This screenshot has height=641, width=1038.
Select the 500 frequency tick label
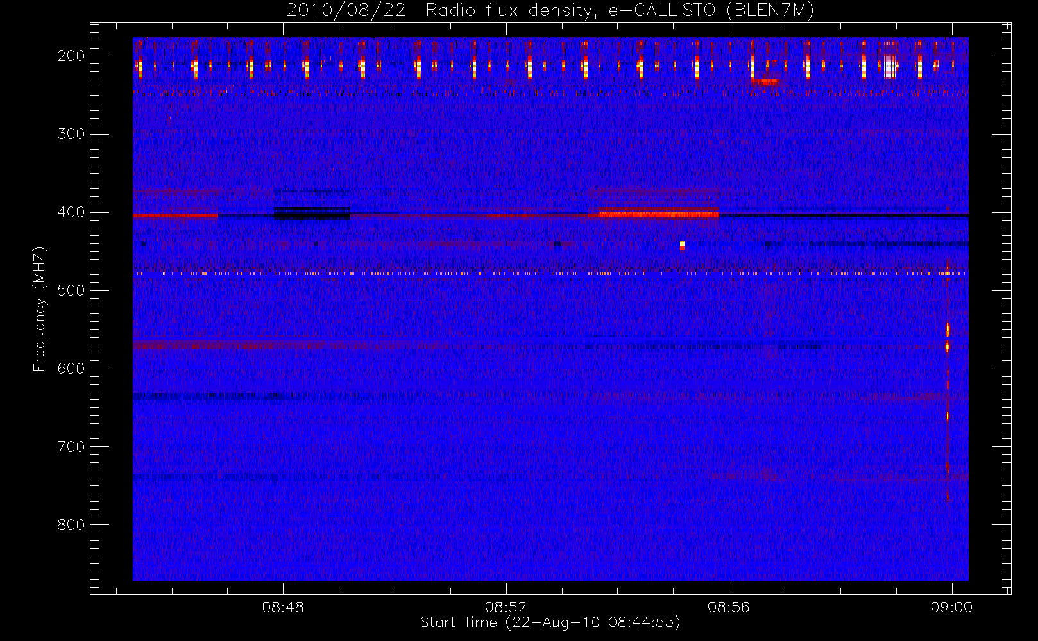(71, 290)
